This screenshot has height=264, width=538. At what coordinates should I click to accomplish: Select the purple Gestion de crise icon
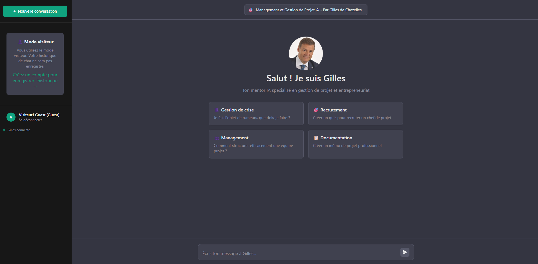pos(217,110)
